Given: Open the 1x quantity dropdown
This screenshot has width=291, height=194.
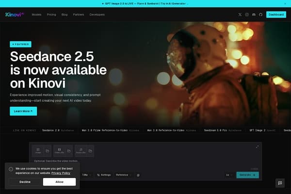Looking at the screenshot, I should [229, 175].
